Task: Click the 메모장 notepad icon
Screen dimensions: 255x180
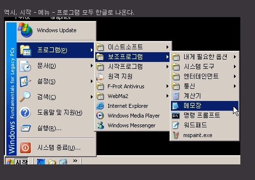Action: [175, 106]
